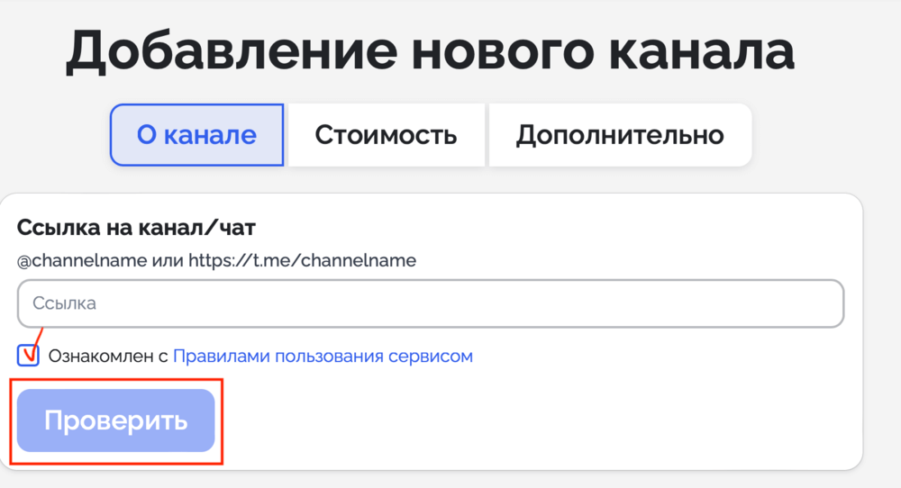
Task: Click the Добавление нового канала heading
Action: point(431,51)
